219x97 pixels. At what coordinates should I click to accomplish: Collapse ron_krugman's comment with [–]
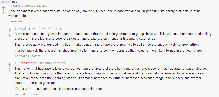click(x=17, y=28)
